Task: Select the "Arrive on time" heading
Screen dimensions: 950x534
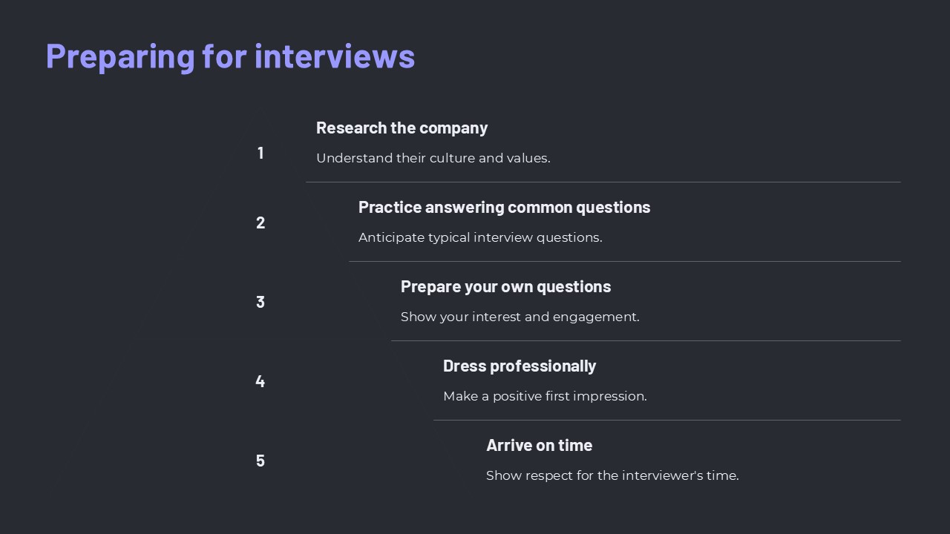Action: 539,445
